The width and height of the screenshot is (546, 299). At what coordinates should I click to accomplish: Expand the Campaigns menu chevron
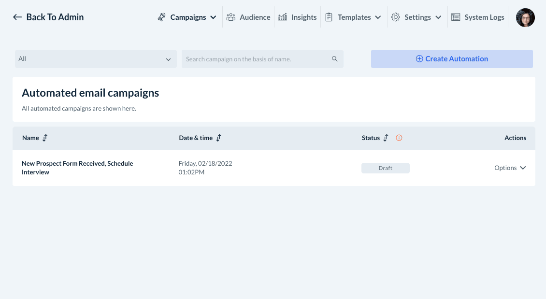coord(213,17)
